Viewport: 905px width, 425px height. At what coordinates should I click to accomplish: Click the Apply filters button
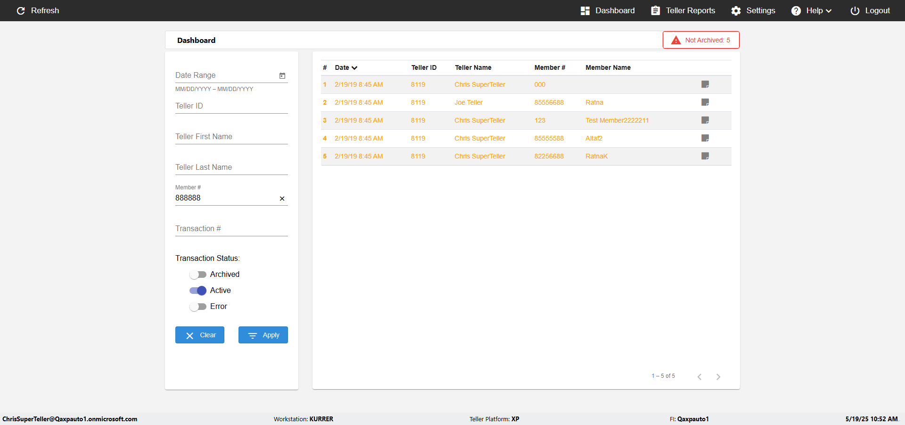263,335
